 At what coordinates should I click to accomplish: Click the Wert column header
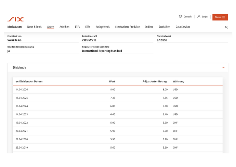112,81
